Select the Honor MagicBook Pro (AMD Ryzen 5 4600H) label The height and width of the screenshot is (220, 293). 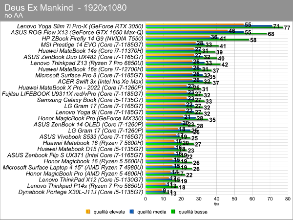tap(84, 174)
